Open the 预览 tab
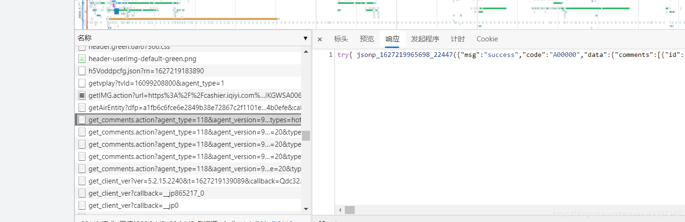The height and width of the screenshot is (222, 685). [x=367, y=39]
